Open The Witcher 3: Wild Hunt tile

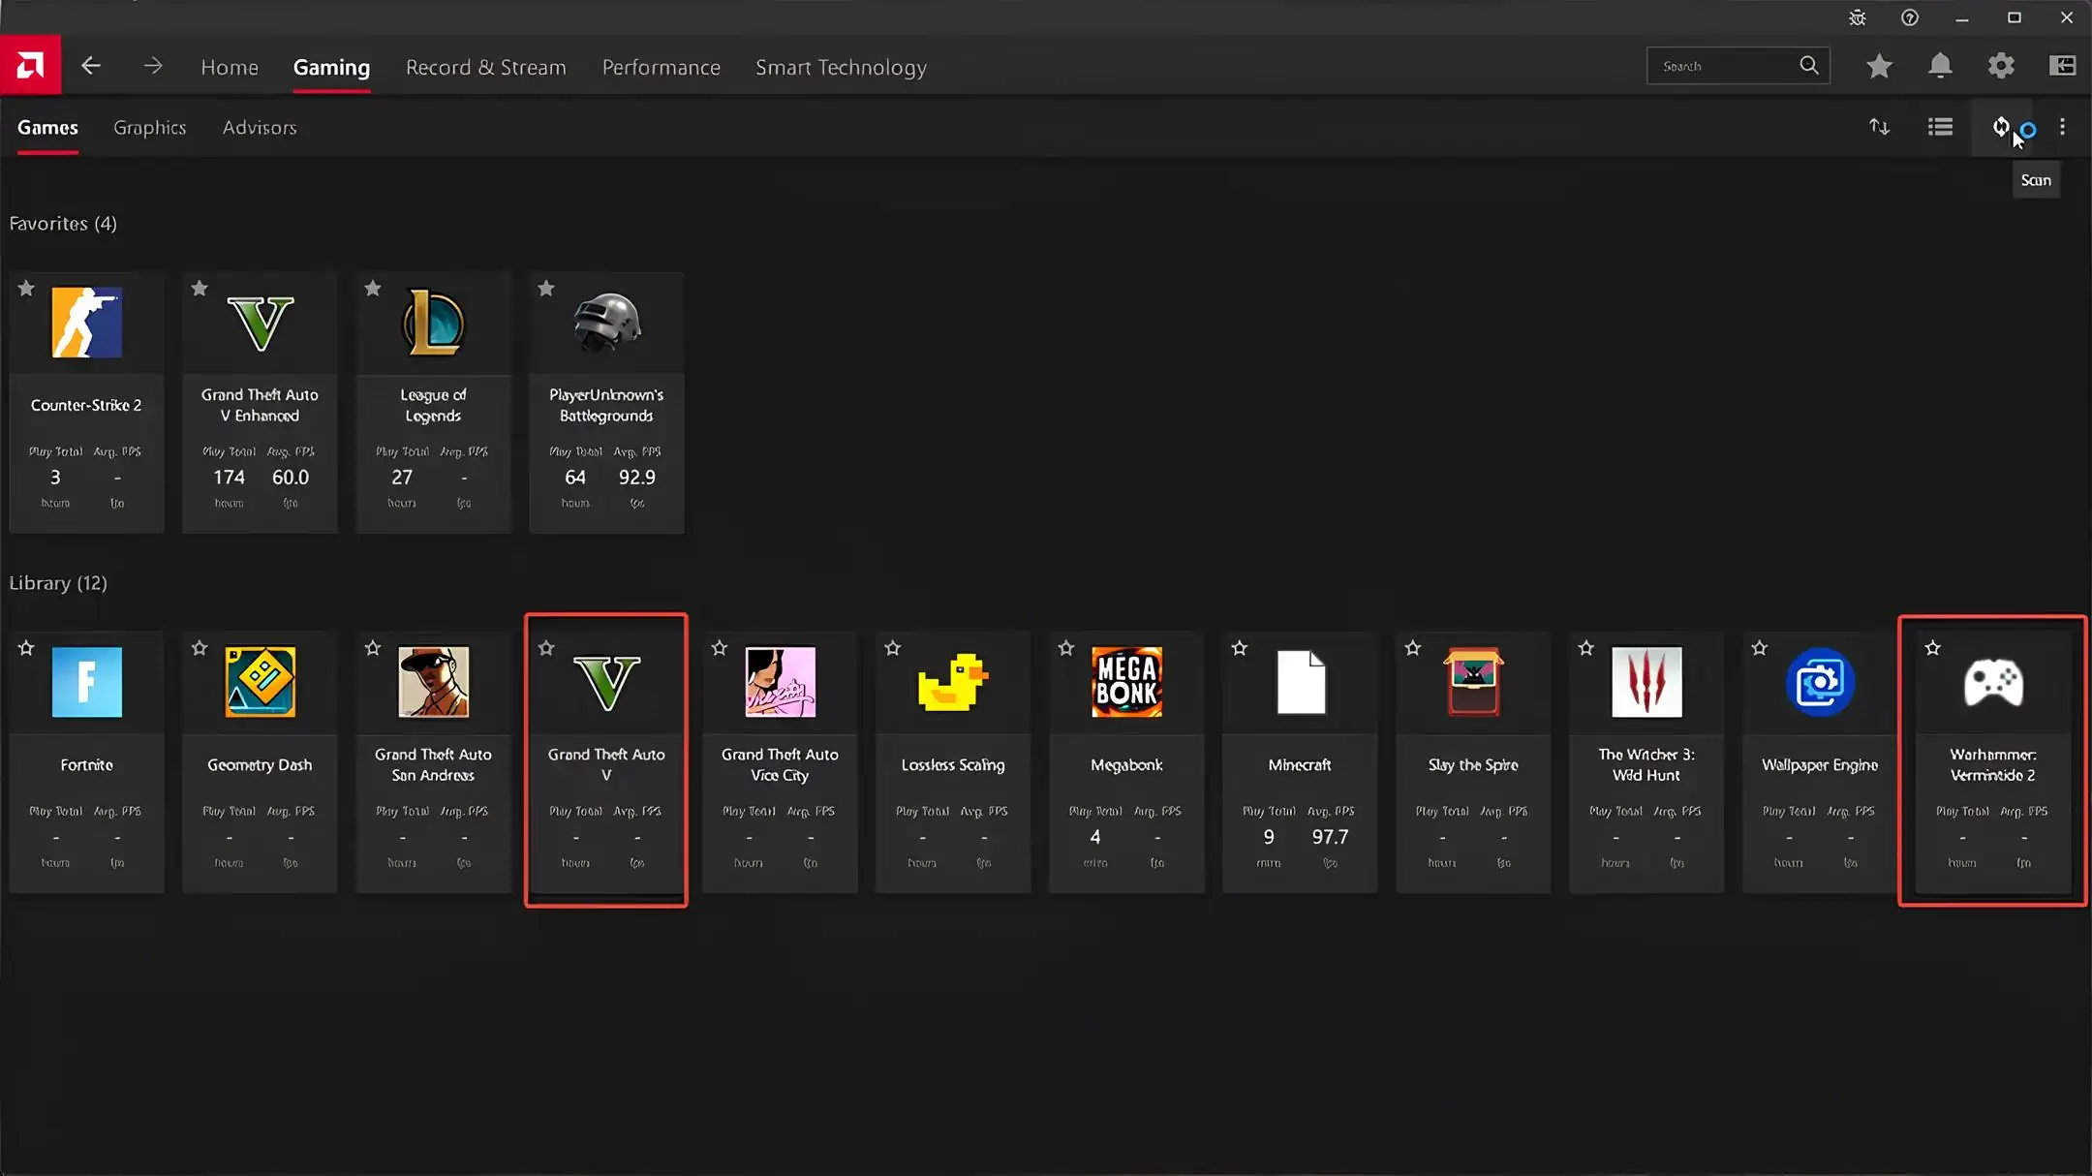point(1646,762)
